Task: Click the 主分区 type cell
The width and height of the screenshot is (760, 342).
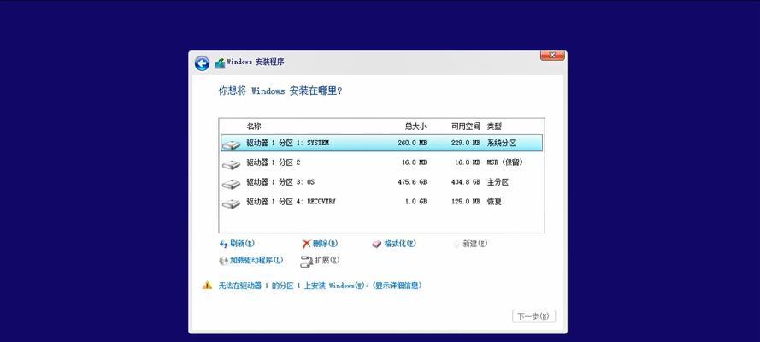Action: pyautogui.click(x=498, y=182)
